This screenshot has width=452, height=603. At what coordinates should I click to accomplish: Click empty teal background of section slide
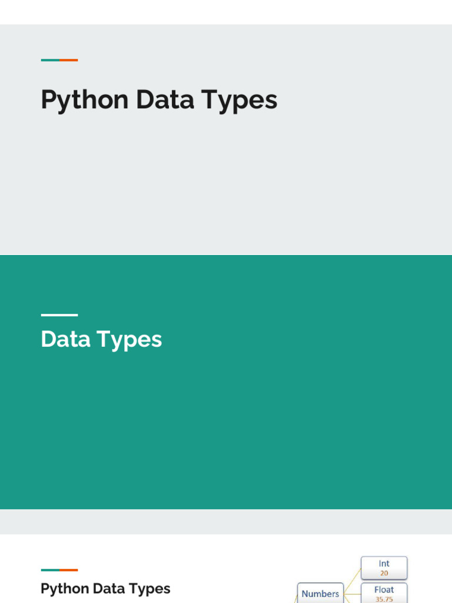tap(265, 424)
